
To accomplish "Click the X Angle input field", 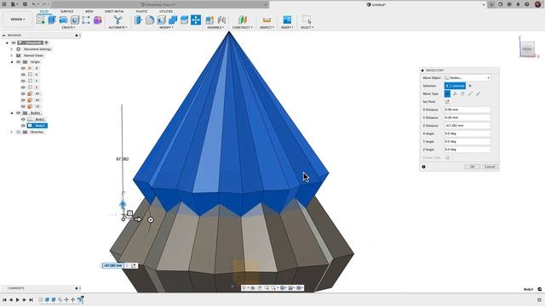I will [x=468, y=133].
